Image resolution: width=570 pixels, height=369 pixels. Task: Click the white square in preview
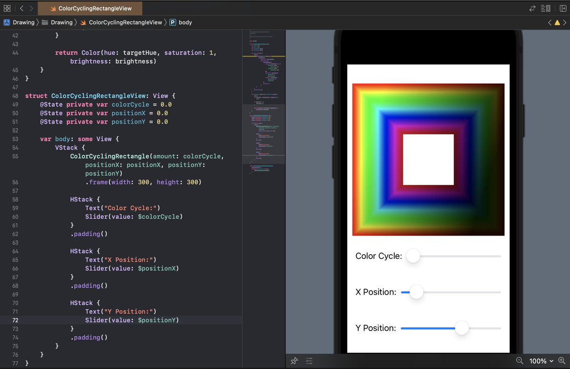pyautogui.click(x=428, y=160)
